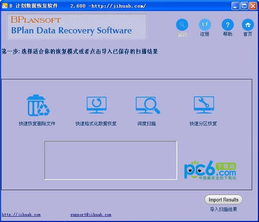Click the app icon in title bar
The width and height of the screenshot is (259, 222).
pos(5,6)
